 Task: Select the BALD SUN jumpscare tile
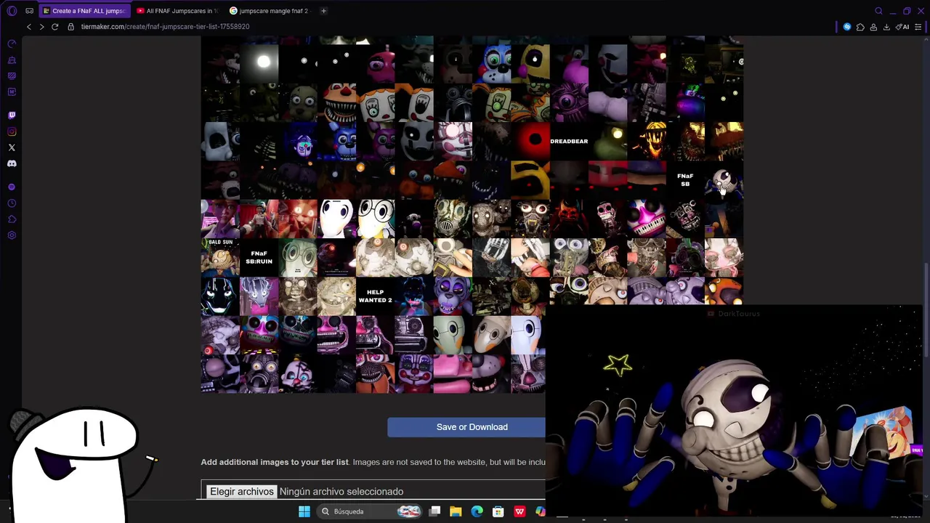click(x=220, y=258)
